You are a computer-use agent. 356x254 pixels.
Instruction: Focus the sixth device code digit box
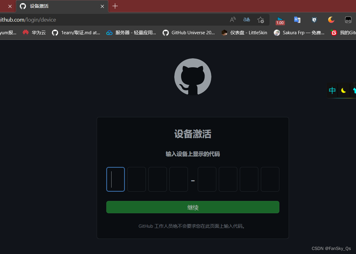point(228,179)
